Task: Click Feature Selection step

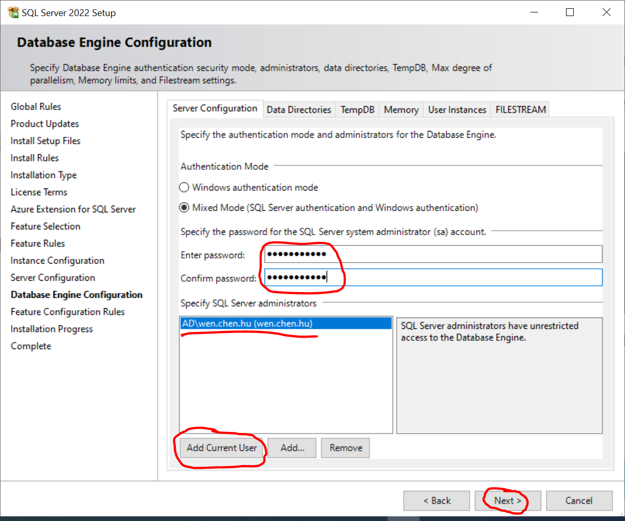Action: (x=46, y=226)
